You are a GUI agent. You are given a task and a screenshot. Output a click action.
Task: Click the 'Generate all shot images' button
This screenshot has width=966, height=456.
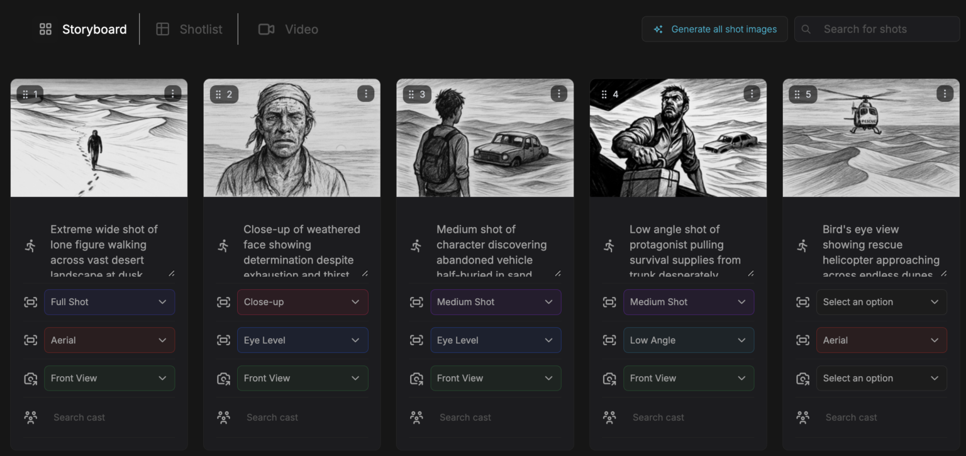coord(714,28)
